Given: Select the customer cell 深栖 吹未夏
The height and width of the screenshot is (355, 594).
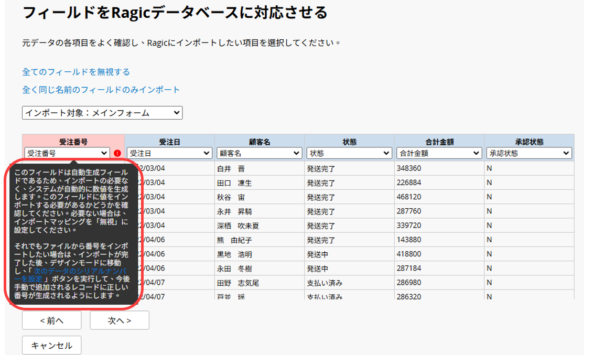Looking at the screenshot, I should click(260, 226).
